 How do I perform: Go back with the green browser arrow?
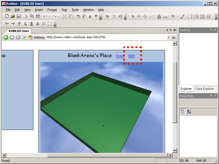click(6, 37)
